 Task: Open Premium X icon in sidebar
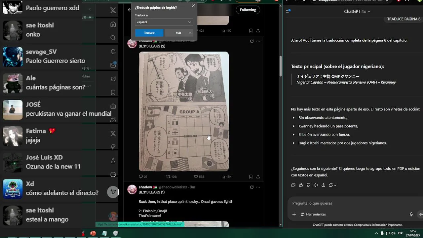[x=113, y=133]
